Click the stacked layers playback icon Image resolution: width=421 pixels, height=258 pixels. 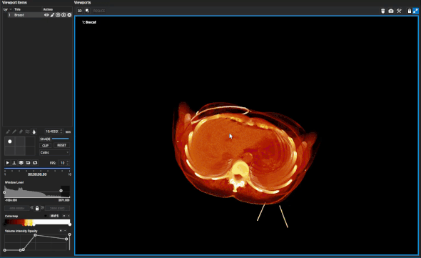[x=21, y=163]
